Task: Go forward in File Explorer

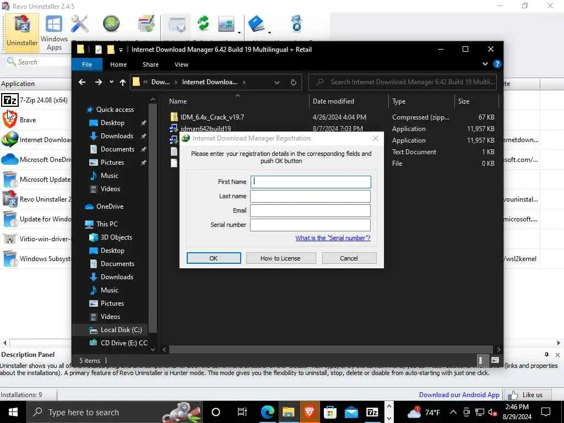Action: pos(98,82)
